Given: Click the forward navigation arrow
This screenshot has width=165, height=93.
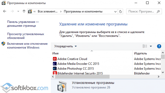Looking at the screenshot, I should (x=12, y=11).
